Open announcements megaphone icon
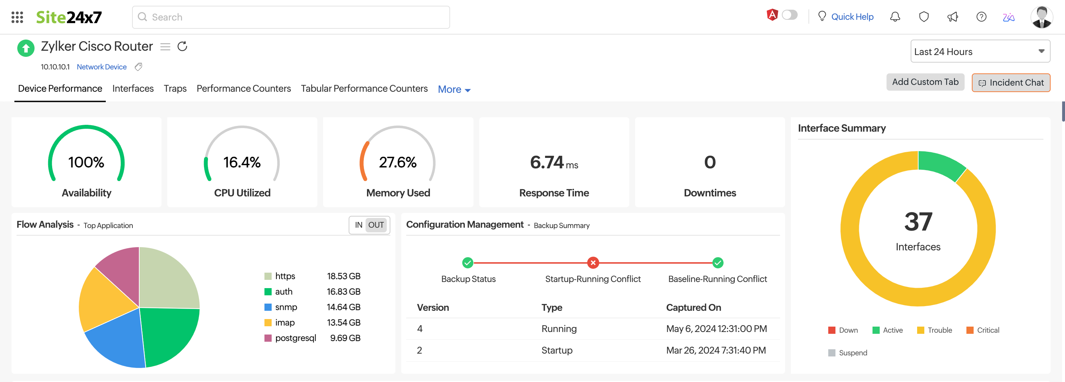 coord(952,17)
